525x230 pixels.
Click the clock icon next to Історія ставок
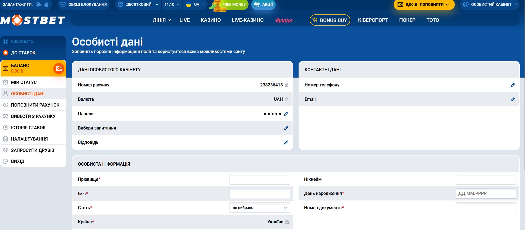[x=6, y=128]
